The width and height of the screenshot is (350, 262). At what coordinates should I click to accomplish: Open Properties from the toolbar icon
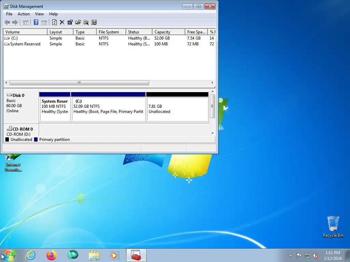[70, 22]
